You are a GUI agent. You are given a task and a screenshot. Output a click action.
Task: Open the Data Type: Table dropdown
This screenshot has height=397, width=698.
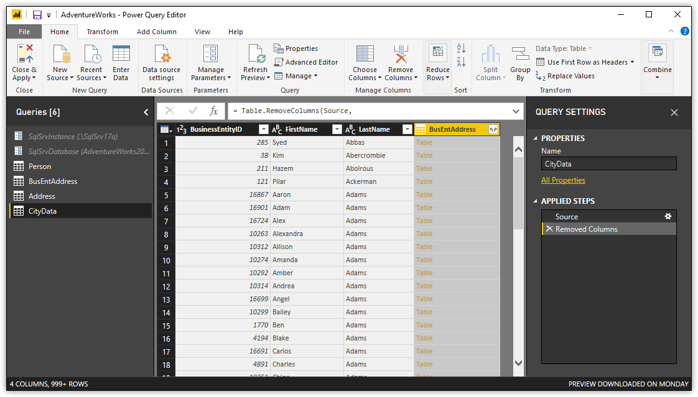(x=564, y=48)
